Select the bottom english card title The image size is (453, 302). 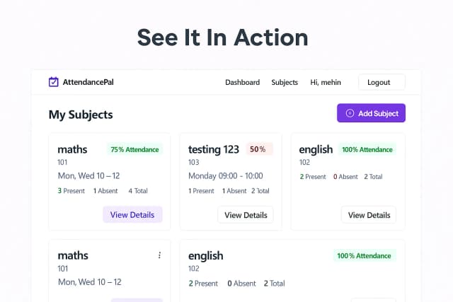[205, 255]
